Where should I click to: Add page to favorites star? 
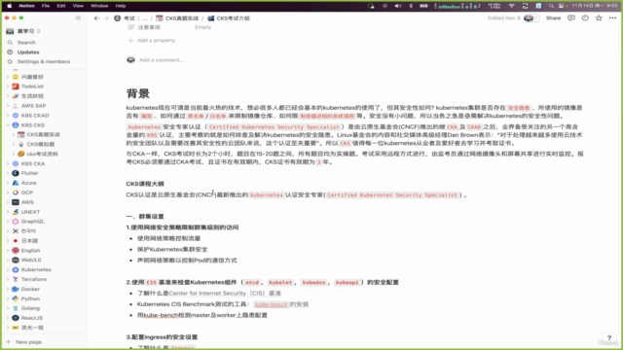[599, 17]
